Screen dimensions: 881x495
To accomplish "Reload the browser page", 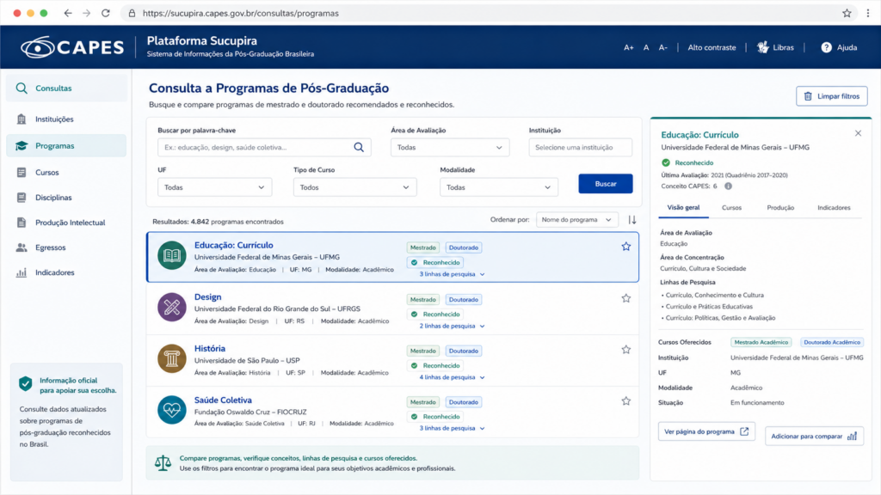I will [x=106, y=13].
